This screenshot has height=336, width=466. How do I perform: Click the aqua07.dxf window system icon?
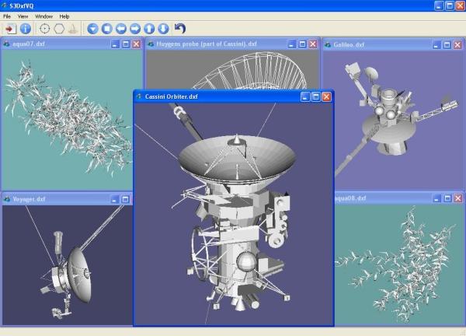pyautogui.click(x=6, y=44)
